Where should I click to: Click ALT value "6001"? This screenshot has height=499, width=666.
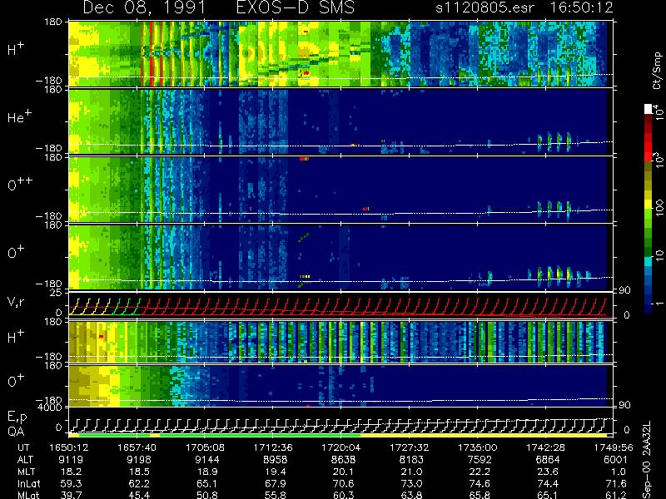click(615, 460)
